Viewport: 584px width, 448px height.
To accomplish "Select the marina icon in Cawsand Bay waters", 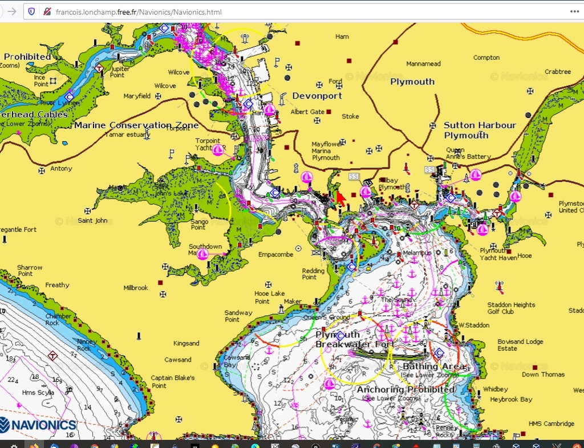I will 329,383.
